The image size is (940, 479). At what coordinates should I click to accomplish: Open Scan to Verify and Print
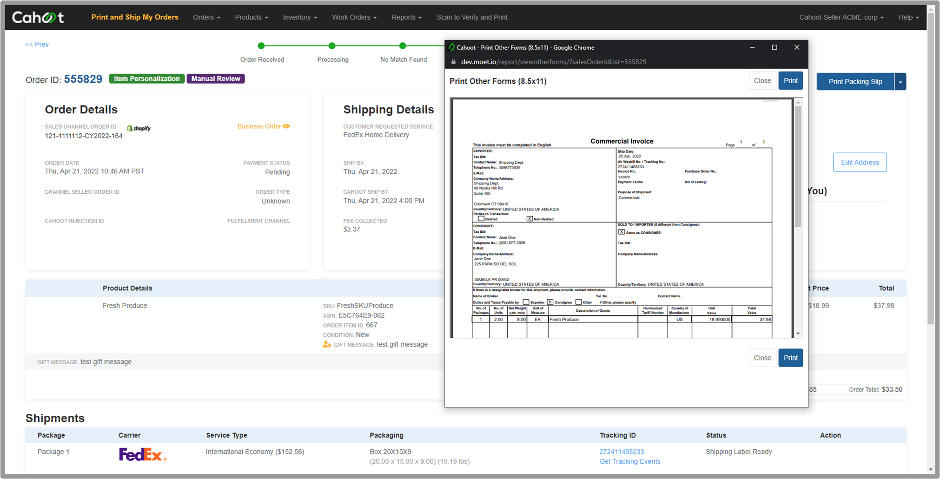[472, 17]
